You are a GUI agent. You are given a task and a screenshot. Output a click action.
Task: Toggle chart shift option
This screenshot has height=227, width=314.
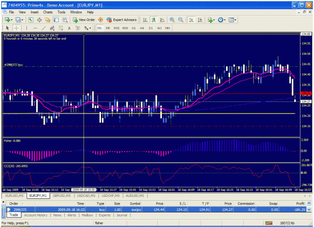200,20
